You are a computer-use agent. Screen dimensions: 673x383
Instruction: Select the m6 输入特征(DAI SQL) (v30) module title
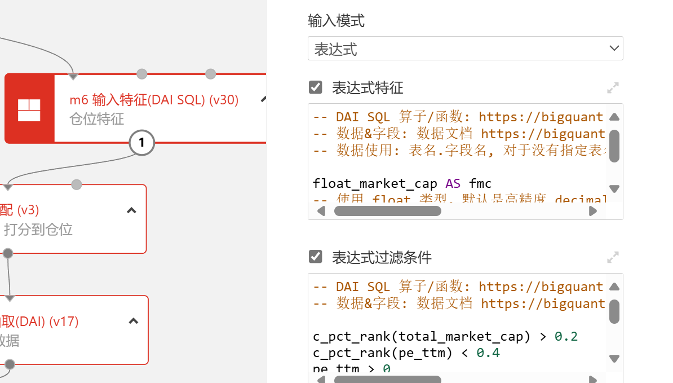pyautogui.click(x=154, y=100)
